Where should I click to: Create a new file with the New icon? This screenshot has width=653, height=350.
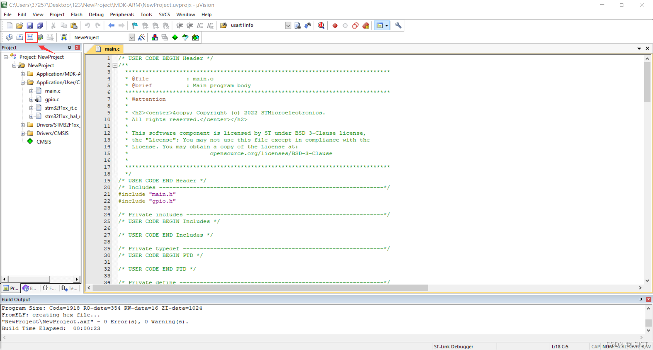(x=10, y=25)
